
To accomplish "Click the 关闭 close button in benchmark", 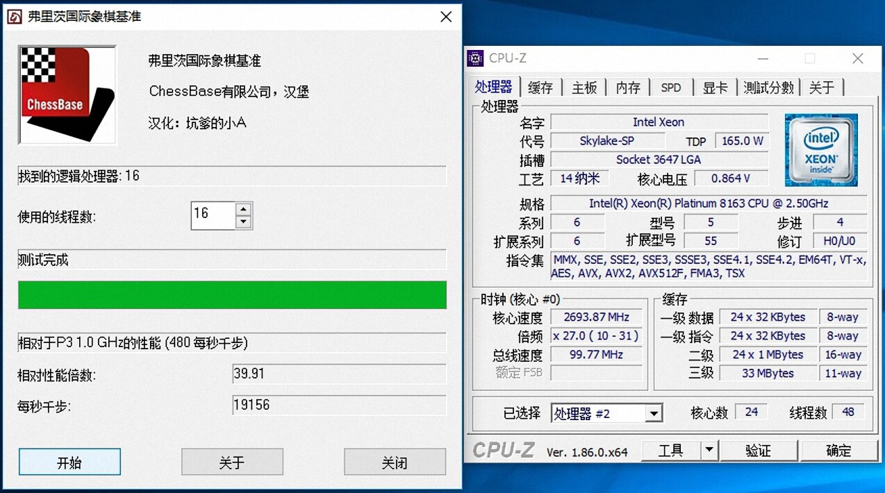I will tap(395, 462).
